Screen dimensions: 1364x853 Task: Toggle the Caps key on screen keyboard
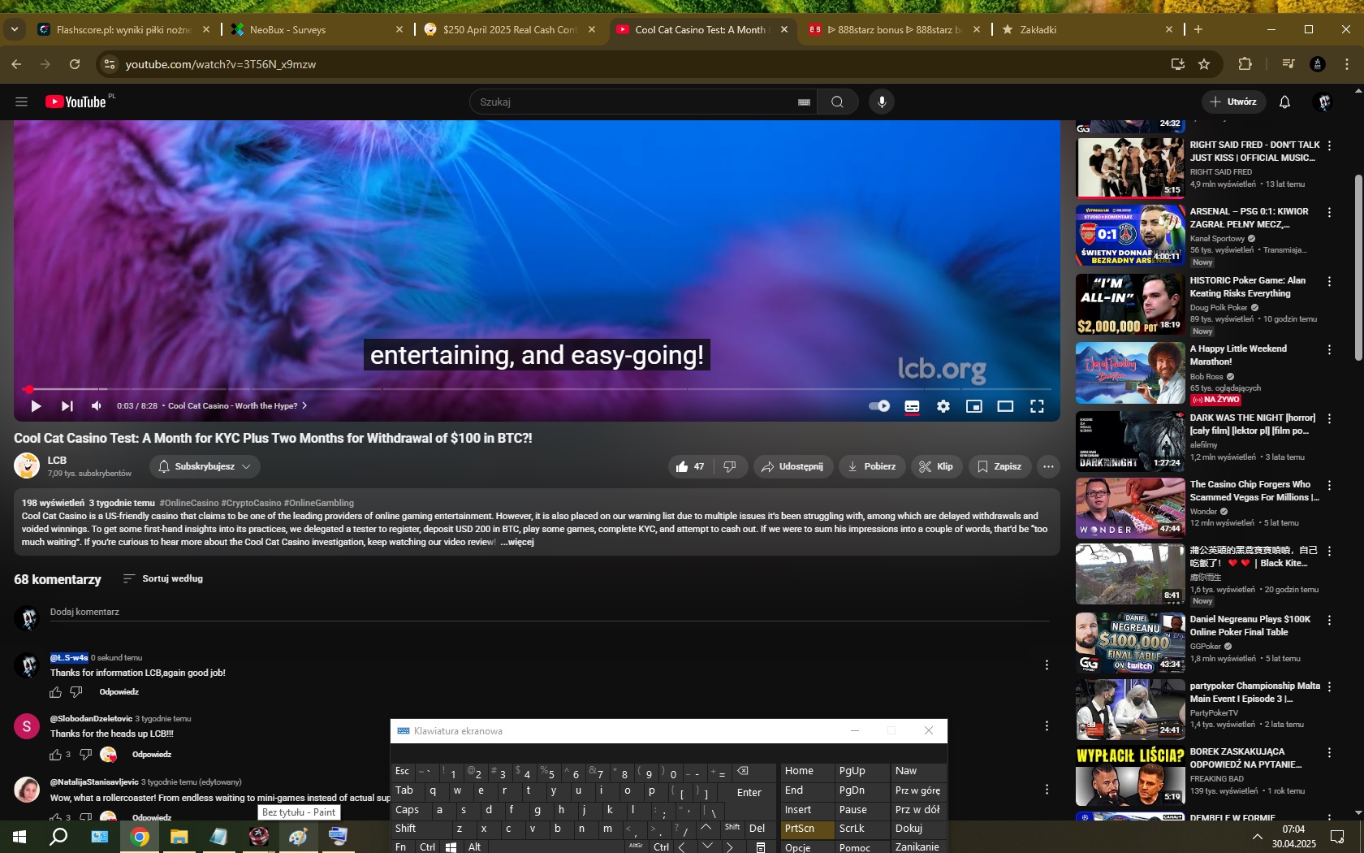(x=410, y=810)
